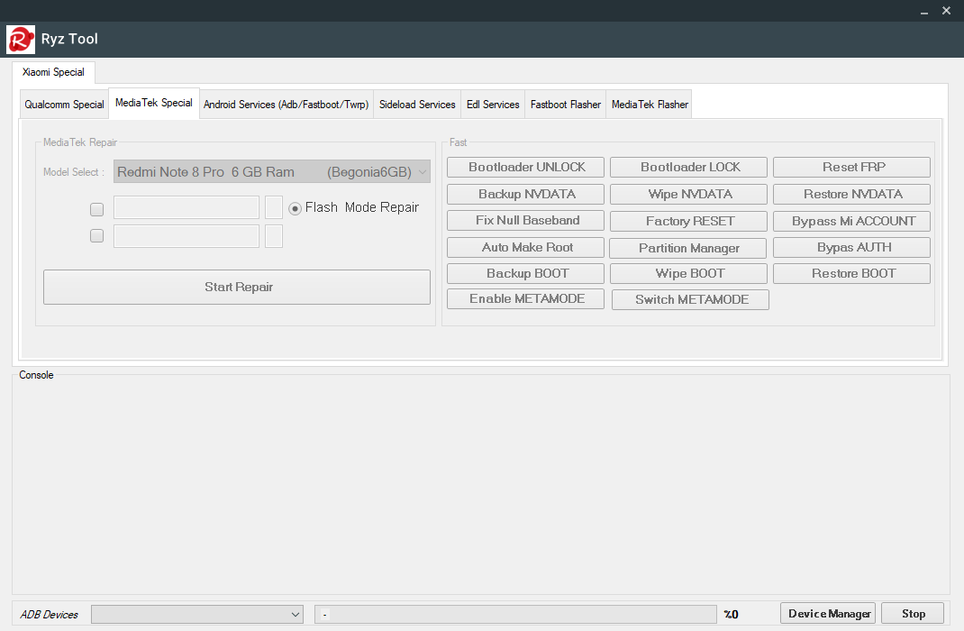Viewport: 964px width, 631px height.
Task: Open the Android Services (Adb/Fastboot/Twrp) tab
Action: pyautogui.click(x=286, y=104)
